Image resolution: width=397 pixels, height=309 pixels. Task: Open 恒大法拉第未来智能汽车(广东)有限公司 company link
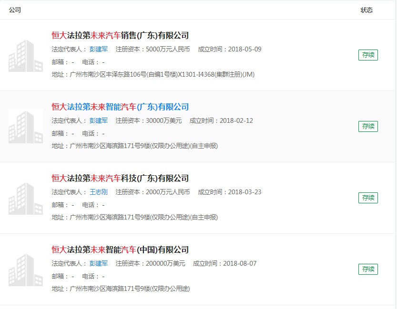[x=120, y=107]
